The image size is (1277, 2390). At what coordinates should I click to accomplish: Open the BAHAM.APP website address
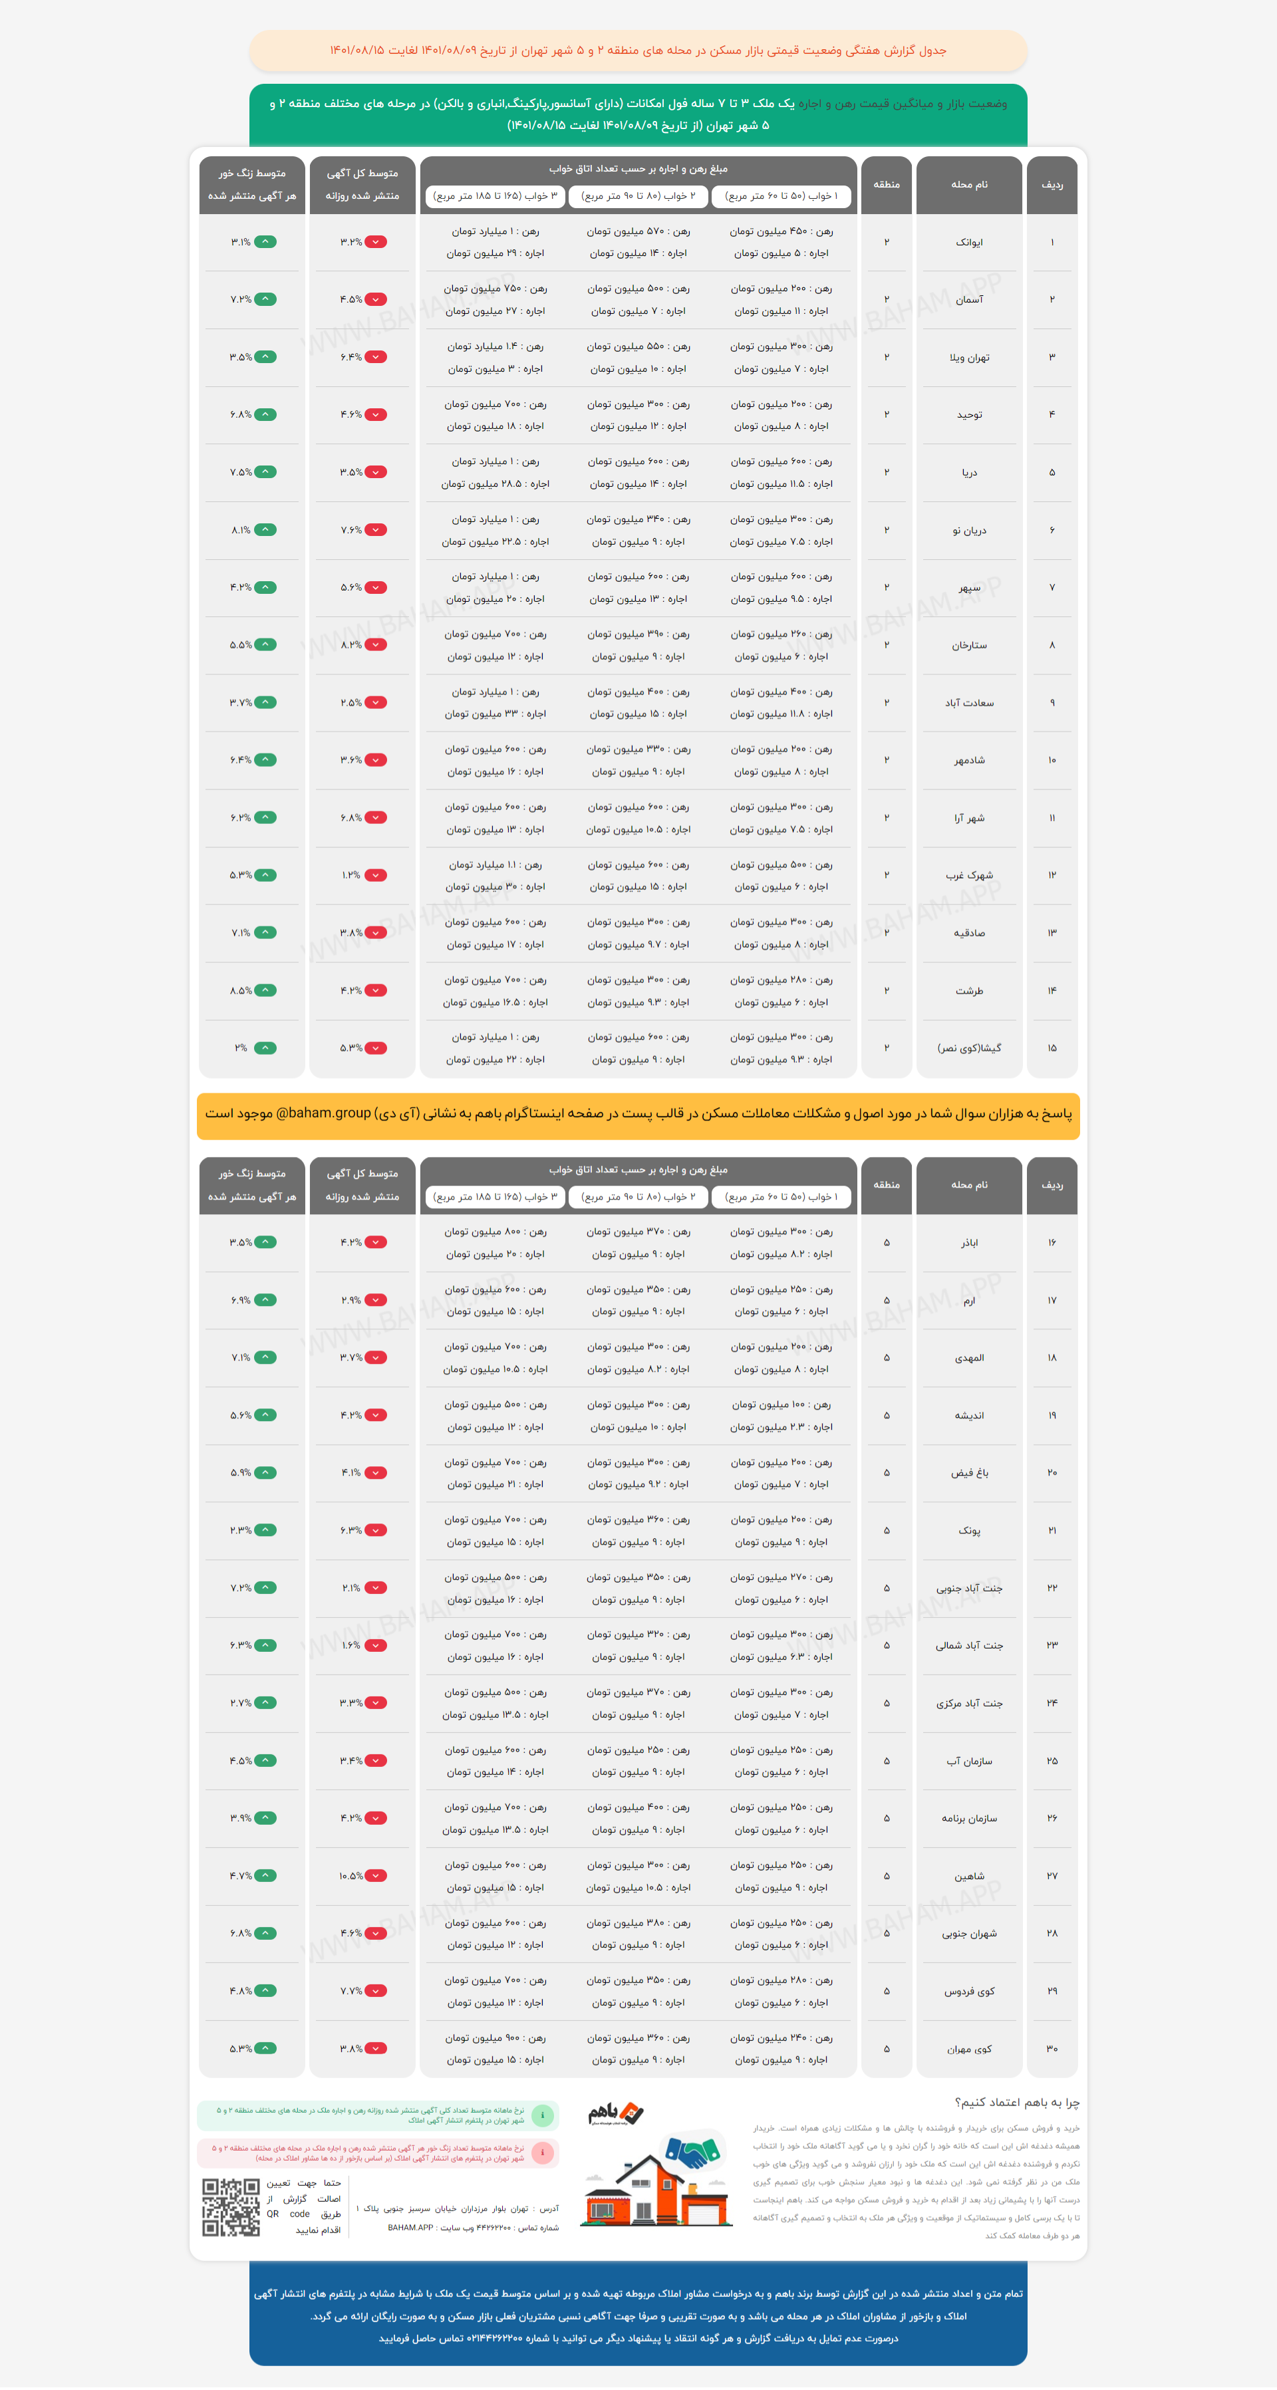(x=411, y=2228)
